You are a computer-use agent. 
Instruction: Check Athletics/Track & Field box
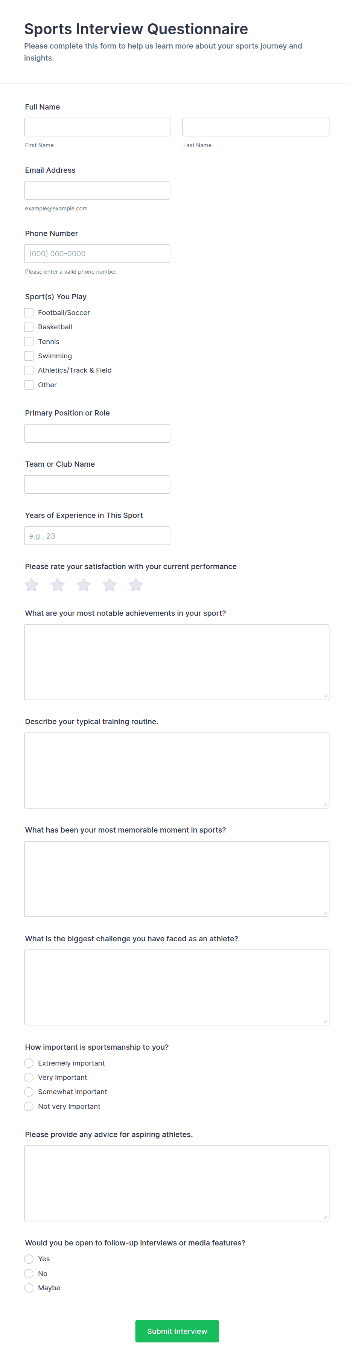pos(29,370)
